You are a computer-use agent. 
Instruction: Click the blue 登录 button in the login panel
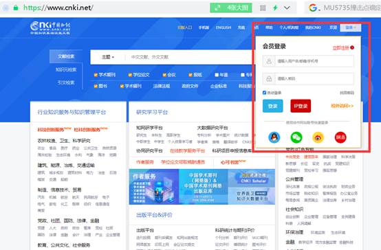point(272,106)
